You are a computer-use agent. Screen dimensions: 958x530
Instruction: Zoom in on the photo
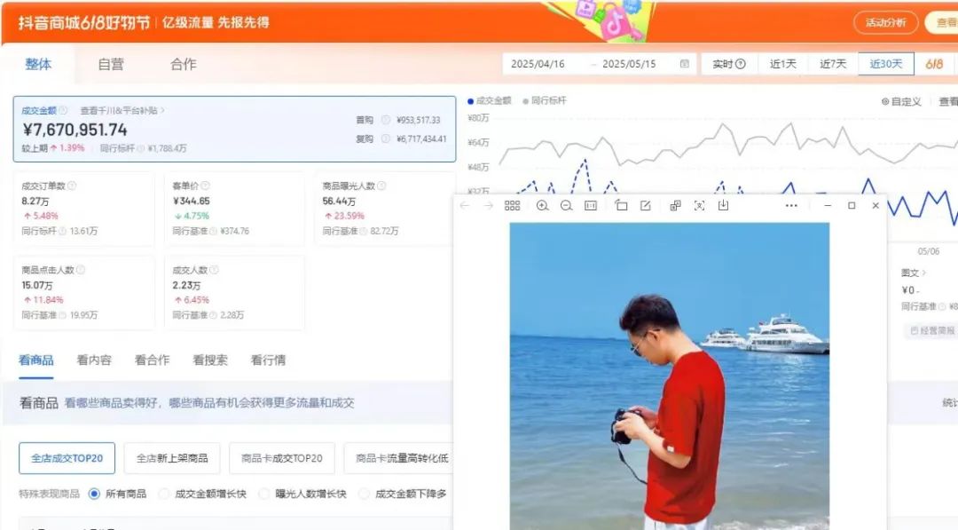click(x=542, y=205)
